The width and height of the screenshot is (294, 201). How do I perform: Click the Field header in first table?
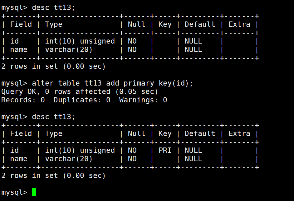pyautogui.click(x=21, y=24)
